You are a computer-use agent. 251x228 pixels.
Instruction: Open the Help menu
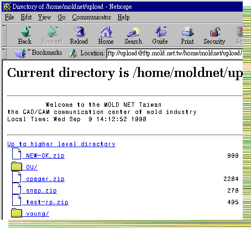(123, 17)
